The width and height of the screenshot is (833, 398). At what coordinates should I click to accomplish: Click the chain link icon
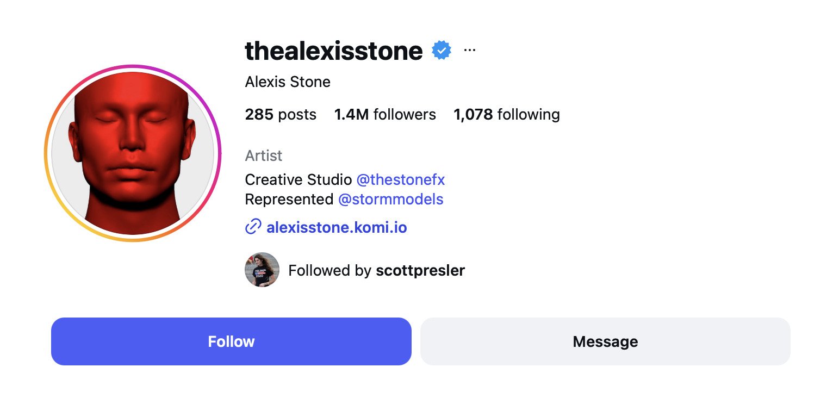tap(253, 227)
